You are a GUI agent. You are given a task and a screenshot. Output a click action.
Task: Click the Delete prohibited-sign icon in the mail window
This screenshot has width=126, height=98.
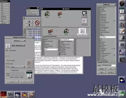[x=37, y=23]
